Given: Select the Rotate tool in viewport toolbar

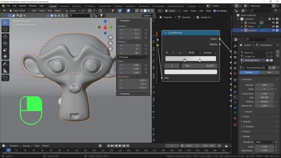Looking at the screenshot, I should [x=5, y=43].
